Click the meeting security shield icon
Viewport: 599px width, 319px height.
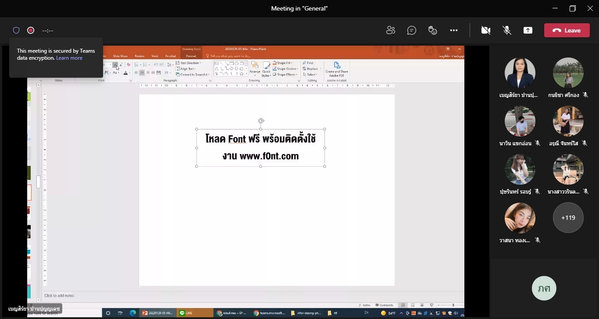coord(16,30)
